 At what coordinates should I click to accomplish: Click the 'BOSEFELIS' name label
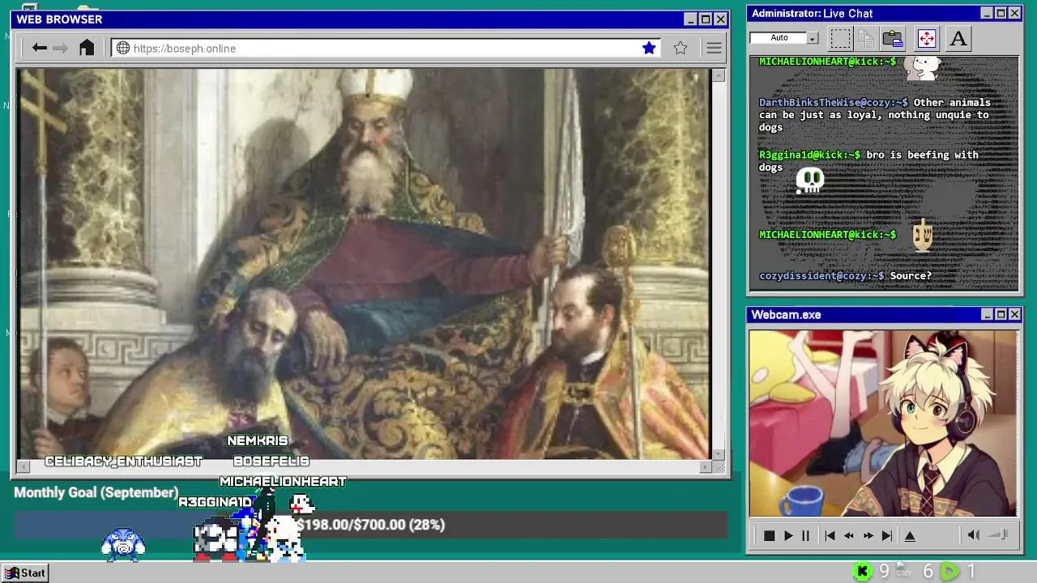coord(271,462)
